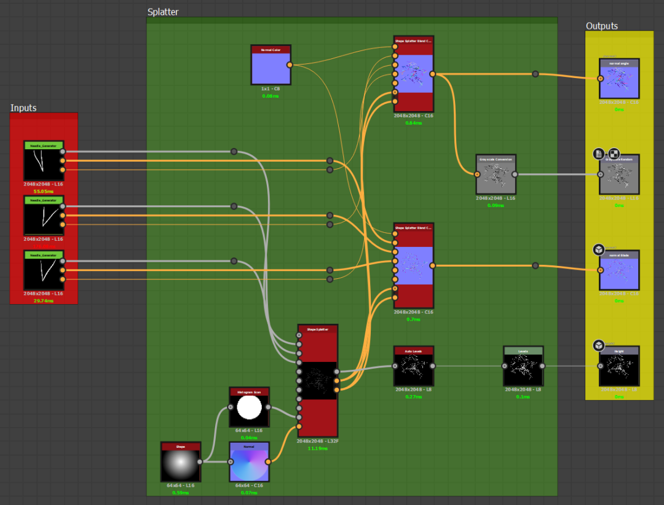Click the output connector of Levels node

[542, 366]
